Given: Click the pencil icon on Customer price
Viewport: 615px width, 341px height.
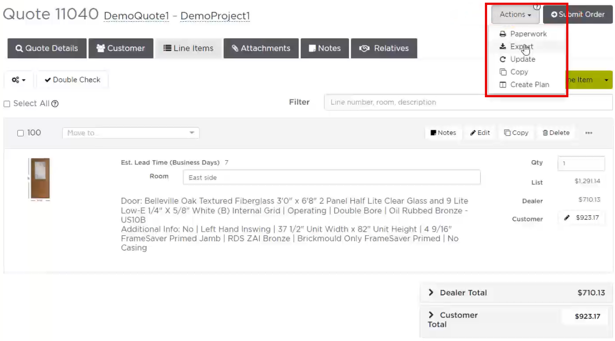Looking at the screenshot, I should tap(567, 218).
